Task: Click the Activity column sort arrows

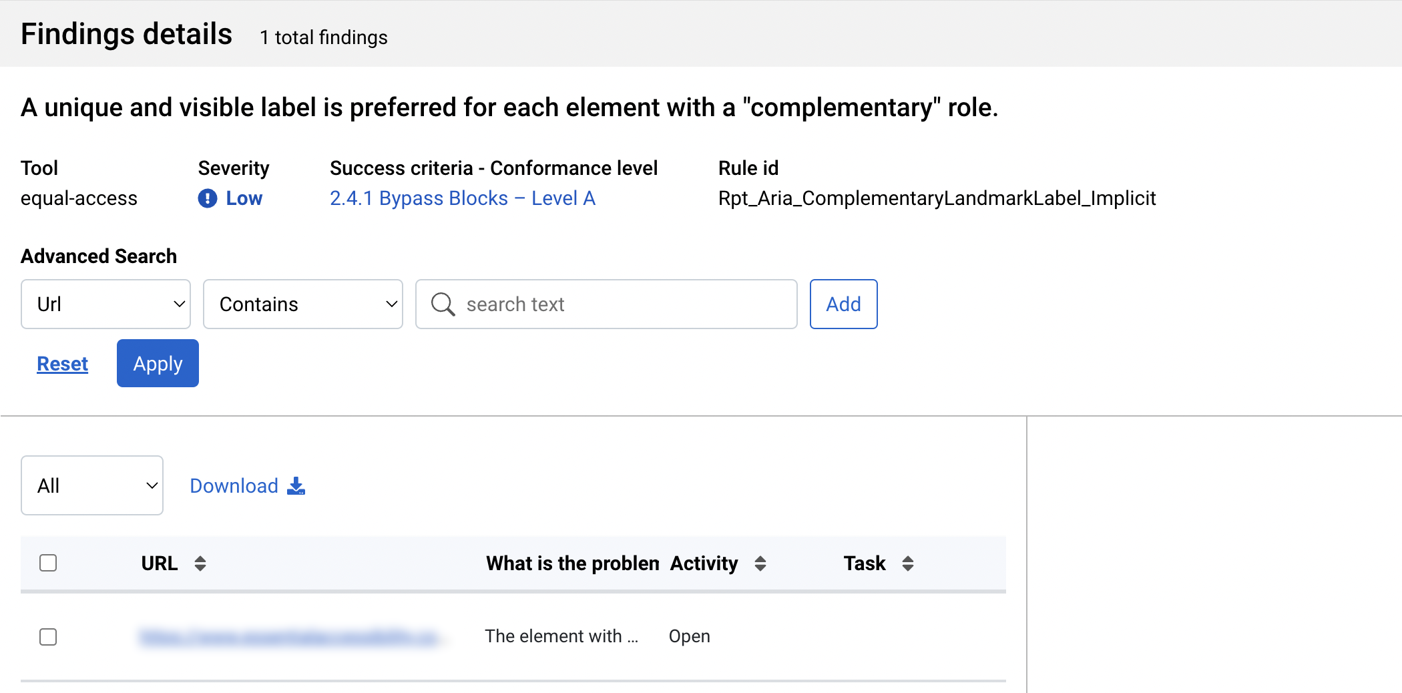Action: pyautogui.click(x=760, y=563)
